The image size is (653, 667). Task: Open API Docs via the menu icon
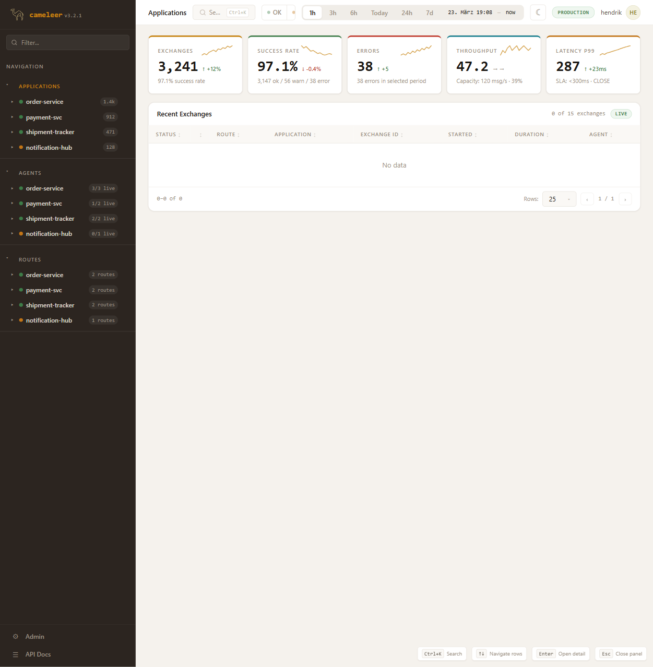(x=16, y=654)
